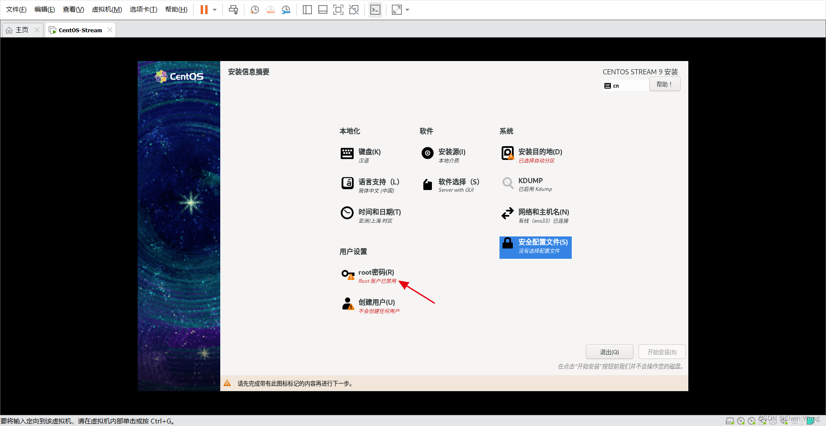
Task: Toggle console view icon in toolbar
Action: [x=375, y=9]
